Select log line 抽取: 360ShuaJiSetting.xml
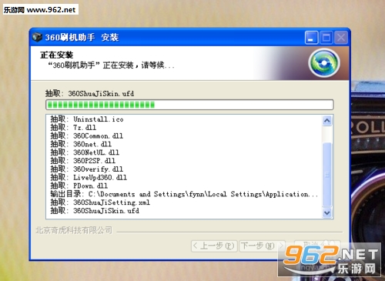Screen dimensions: 385x281 tap(100, 202)
